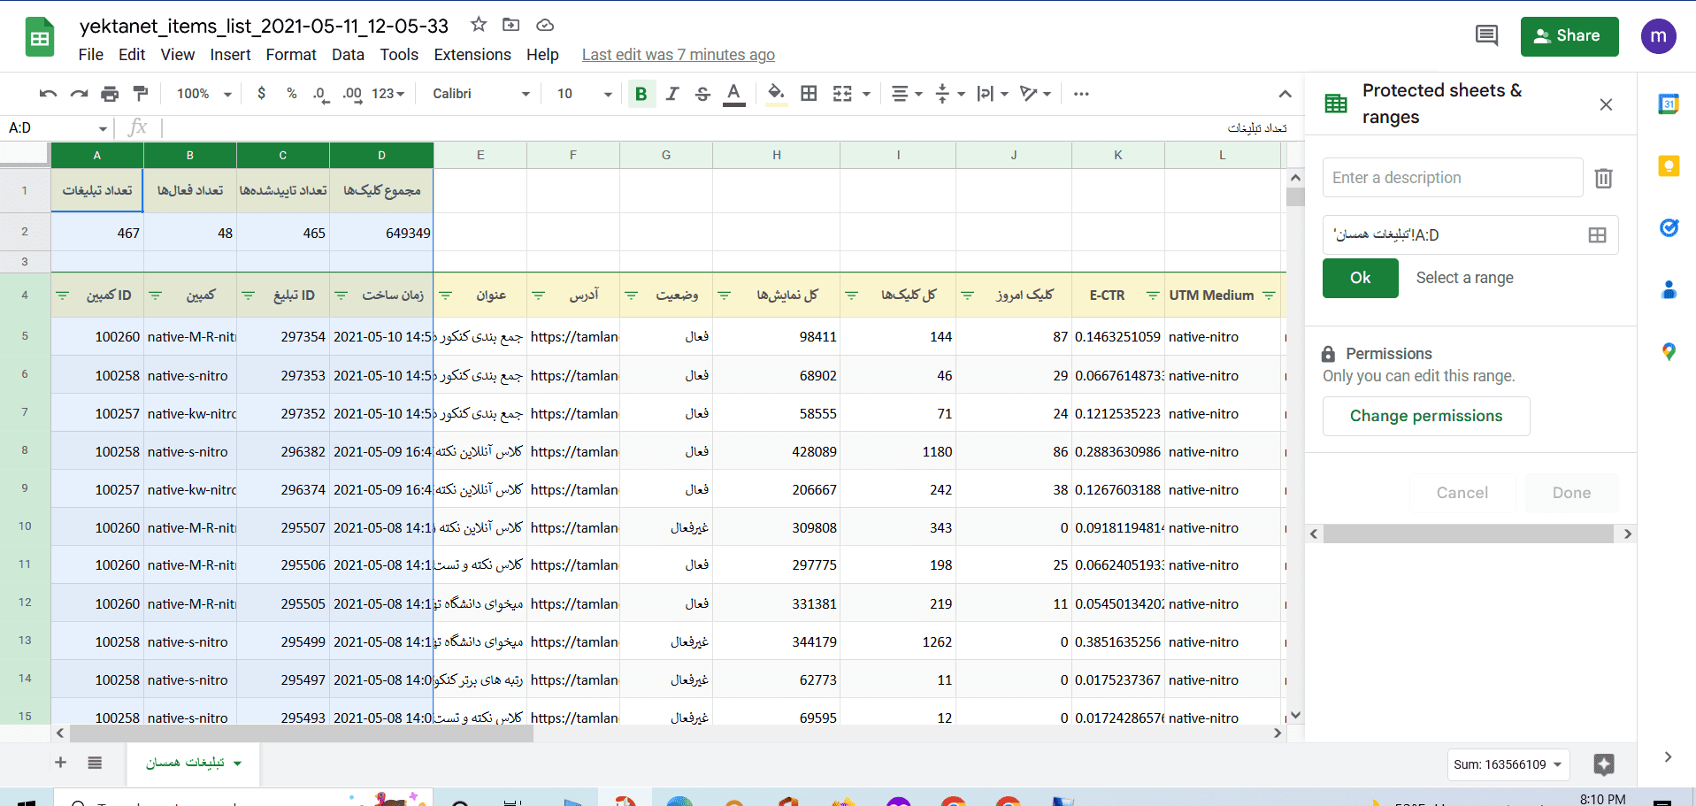Click the select data range grid icon
The height and width of the screenshot is (806, 1696).
(x=1597, y=235)
